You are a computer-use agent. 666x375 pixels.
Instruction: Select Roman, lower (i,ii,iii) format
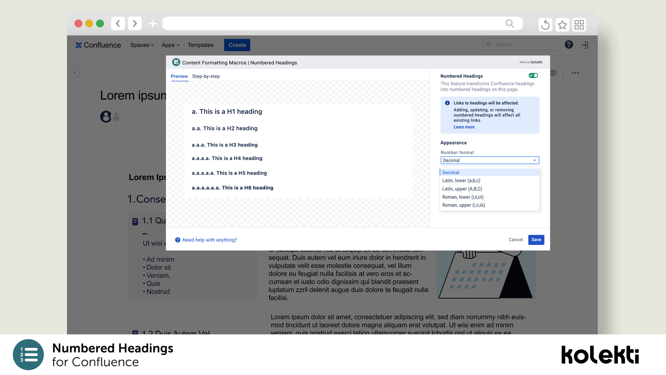click(x=490, y=197)
